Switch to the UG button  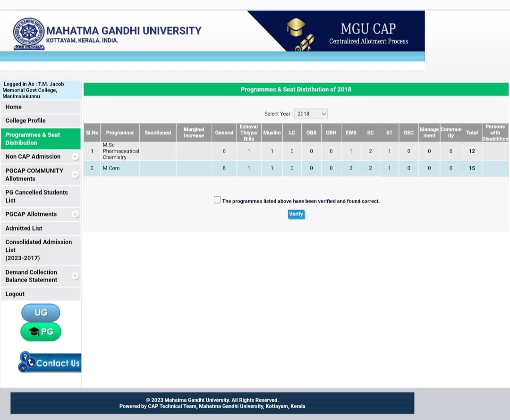(x=41, y=313)
